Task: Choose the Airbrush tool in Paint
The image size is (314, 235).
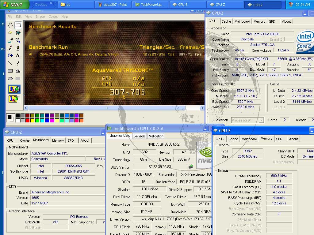Action: 10,56
